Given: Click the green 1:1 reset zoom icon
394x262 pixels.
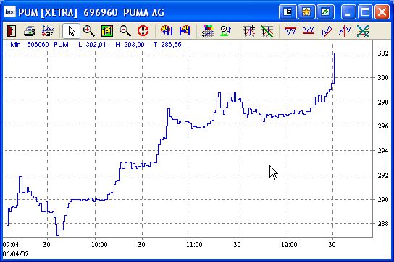Looking at the screenshot, I should pos(107,31).
